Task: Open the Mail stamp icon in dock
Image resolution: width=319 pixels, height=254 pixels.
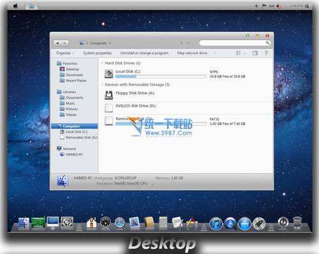Action: pyautogui.click(x=135, y=223)
